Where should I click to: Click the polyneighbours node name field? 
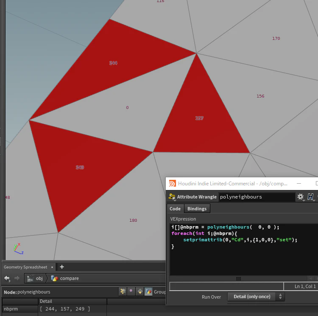coord(257,197)
